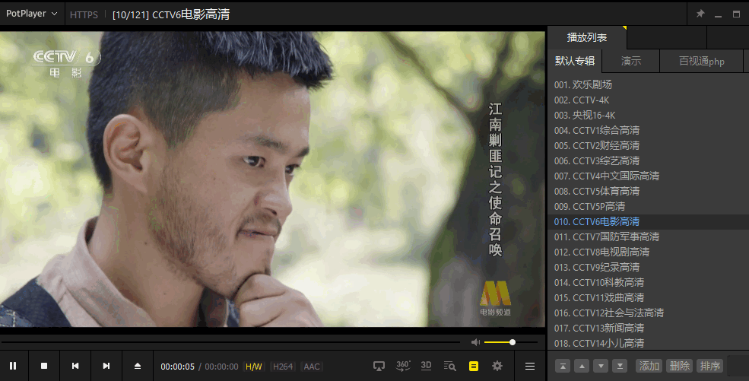Mute audio with the speaker icon
This screenshot has width=749, height=381.
475,342
